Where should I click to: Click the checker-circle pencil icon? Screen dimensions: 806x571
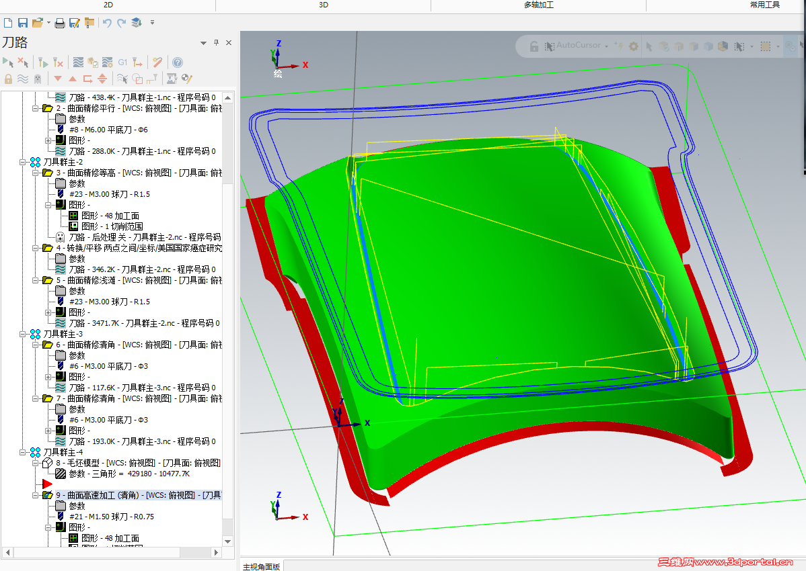(186, 79)
